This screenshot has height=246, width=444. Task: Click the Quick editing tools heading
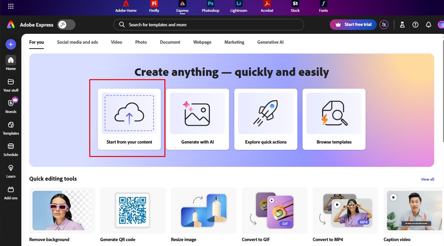(53, 179)
